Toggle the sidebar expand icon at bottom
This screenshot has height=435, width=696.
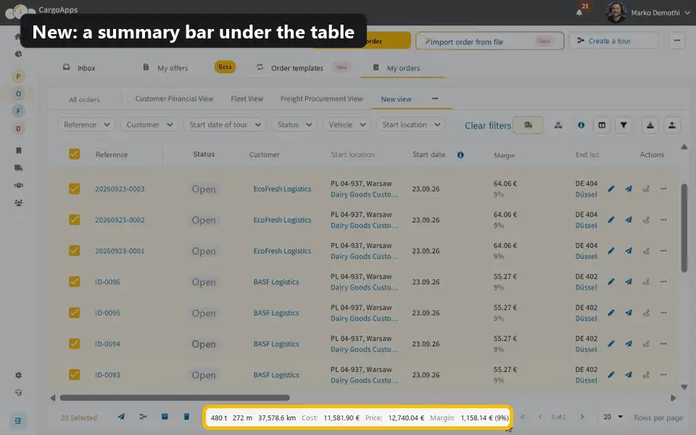(17, 420)
